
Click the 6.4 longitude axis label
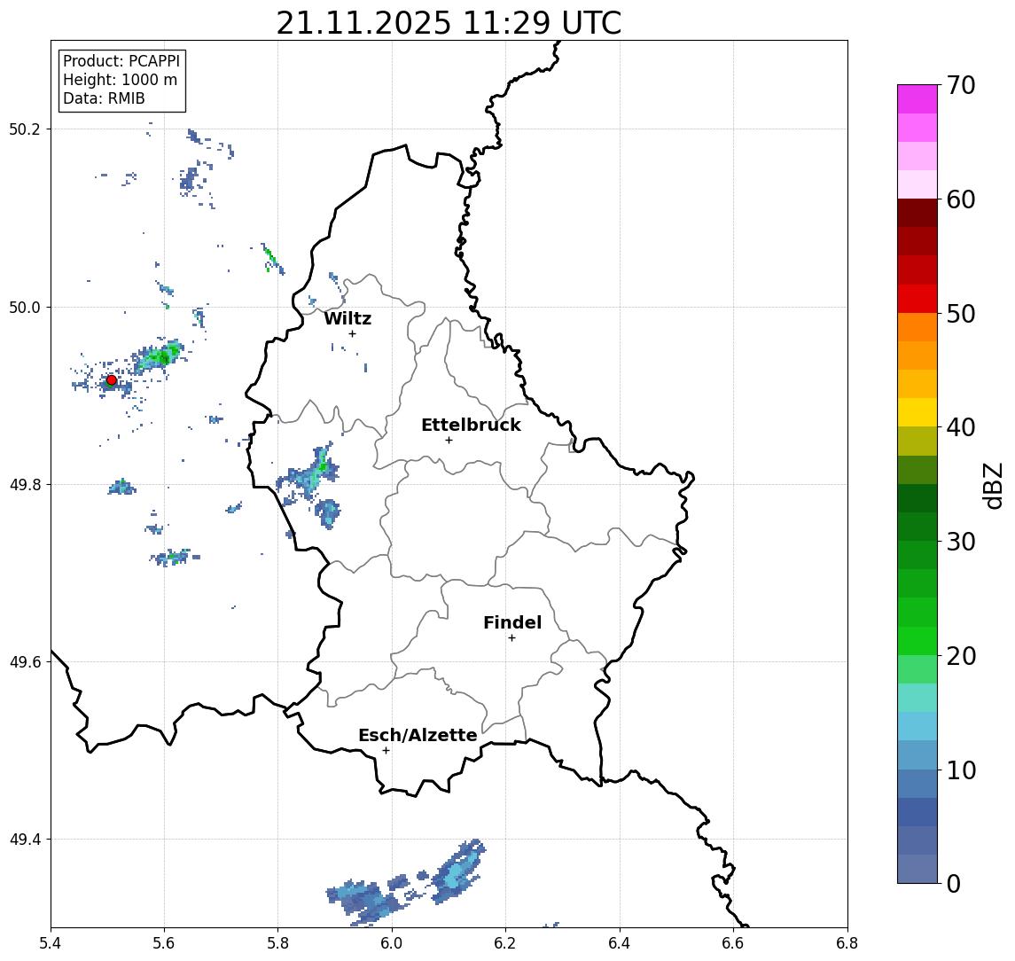620,943
